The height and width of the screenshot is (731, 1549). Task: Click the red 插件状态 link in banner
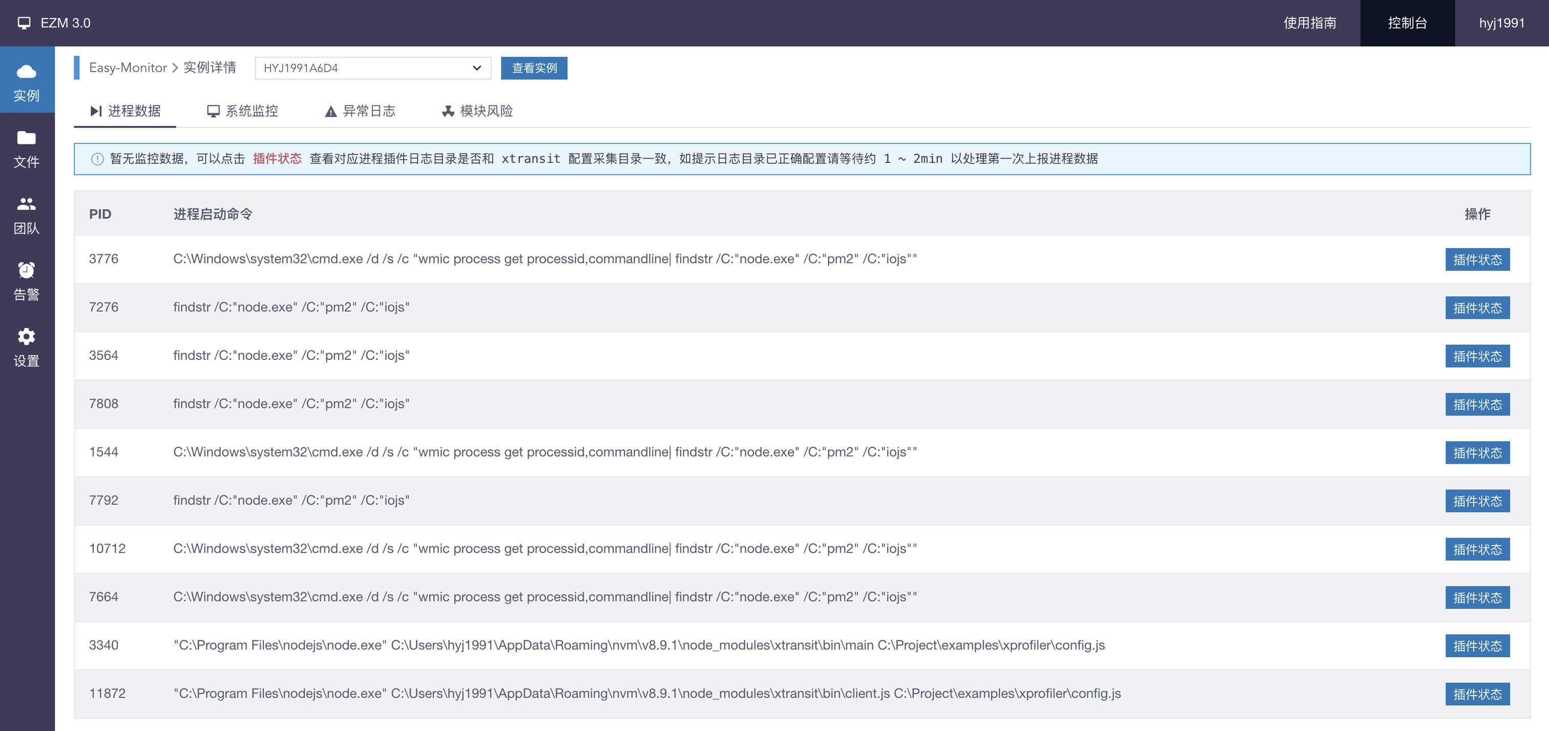click(277, 159)
